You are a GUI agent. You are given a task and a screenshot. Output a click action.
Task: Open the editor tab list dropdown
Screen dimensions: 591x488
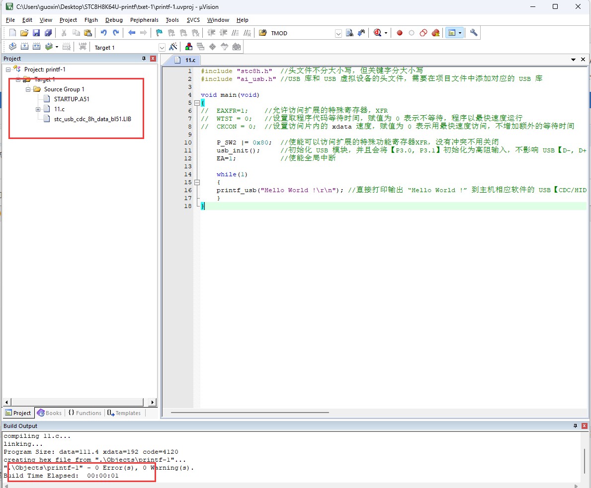tap(573, 60)
